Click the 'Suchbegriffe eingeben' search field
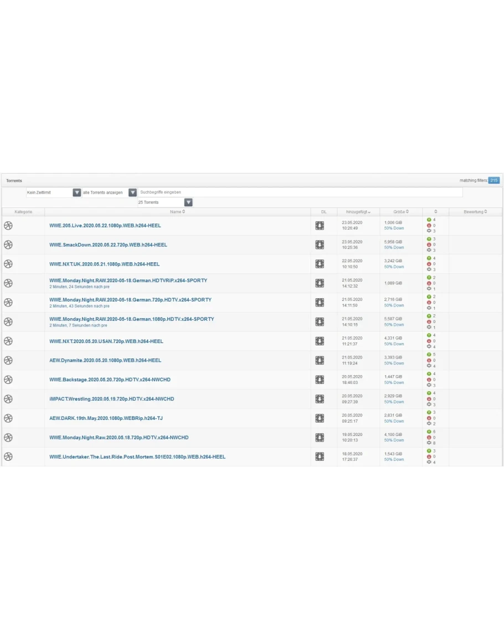This screenshot has width=504, height=639. point(300,193)
